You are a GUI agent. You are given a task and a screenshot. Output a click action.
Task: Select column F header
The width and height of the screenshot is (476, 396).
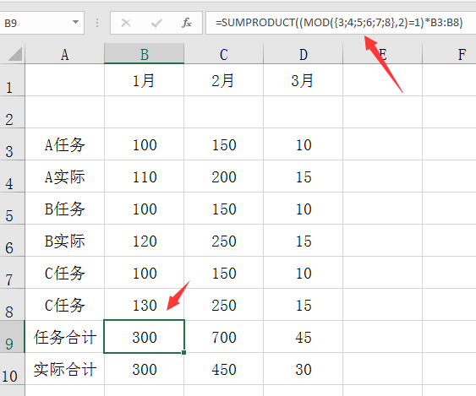pos(449,54)
